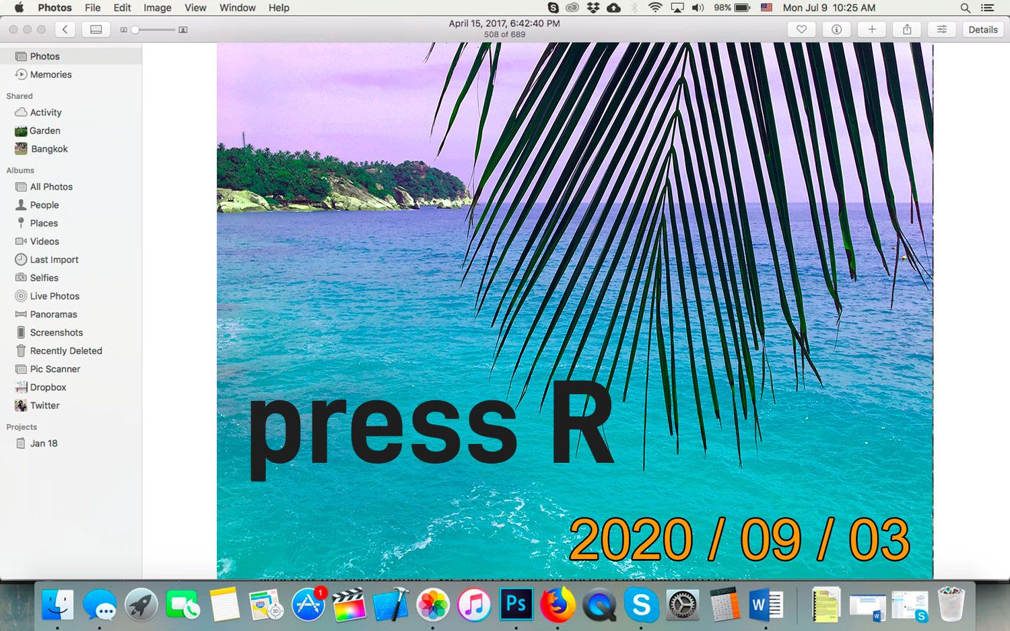1010x631 pixels.
Task: Collapse the Projects section
Action: pos(21,426)
